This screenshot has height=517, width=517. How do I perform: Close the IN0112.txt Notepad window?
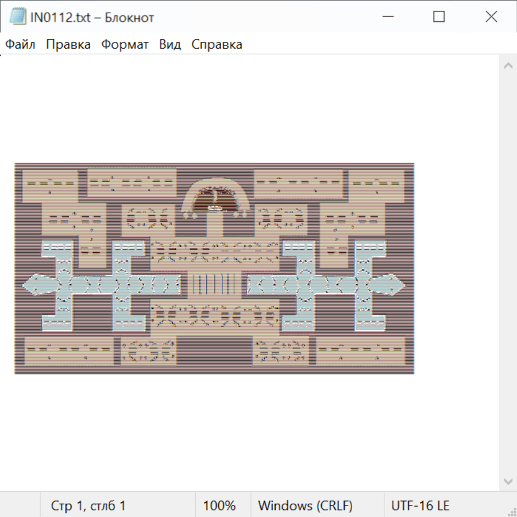click(491, 17)
